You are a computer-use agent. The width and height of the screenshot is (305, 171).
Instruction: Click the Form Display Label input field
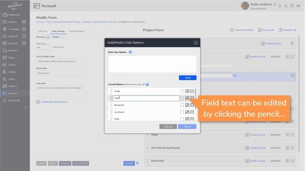coord(60,61)
